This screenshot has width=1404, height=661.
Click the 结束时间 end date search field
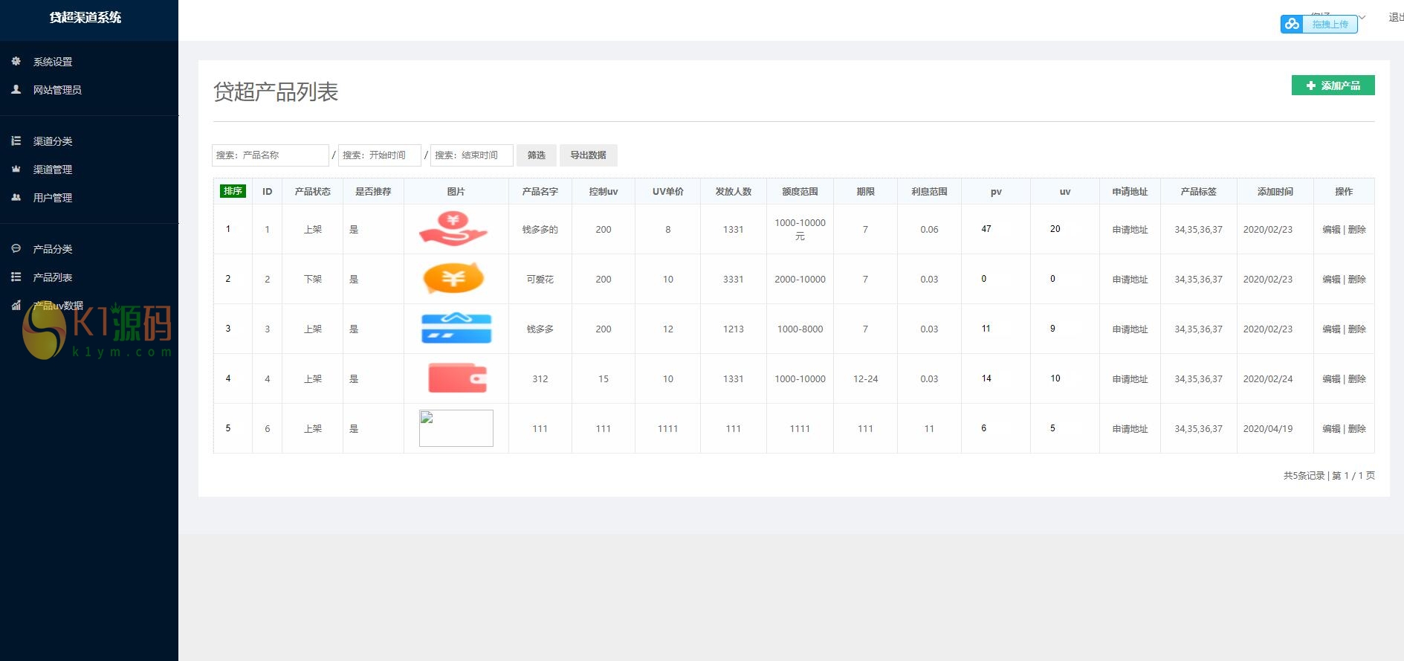pos(471,155)
